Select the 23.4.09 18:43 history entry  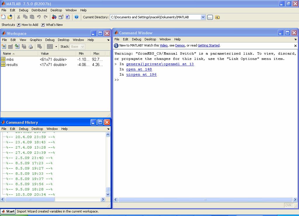click(x=30, y=142)
